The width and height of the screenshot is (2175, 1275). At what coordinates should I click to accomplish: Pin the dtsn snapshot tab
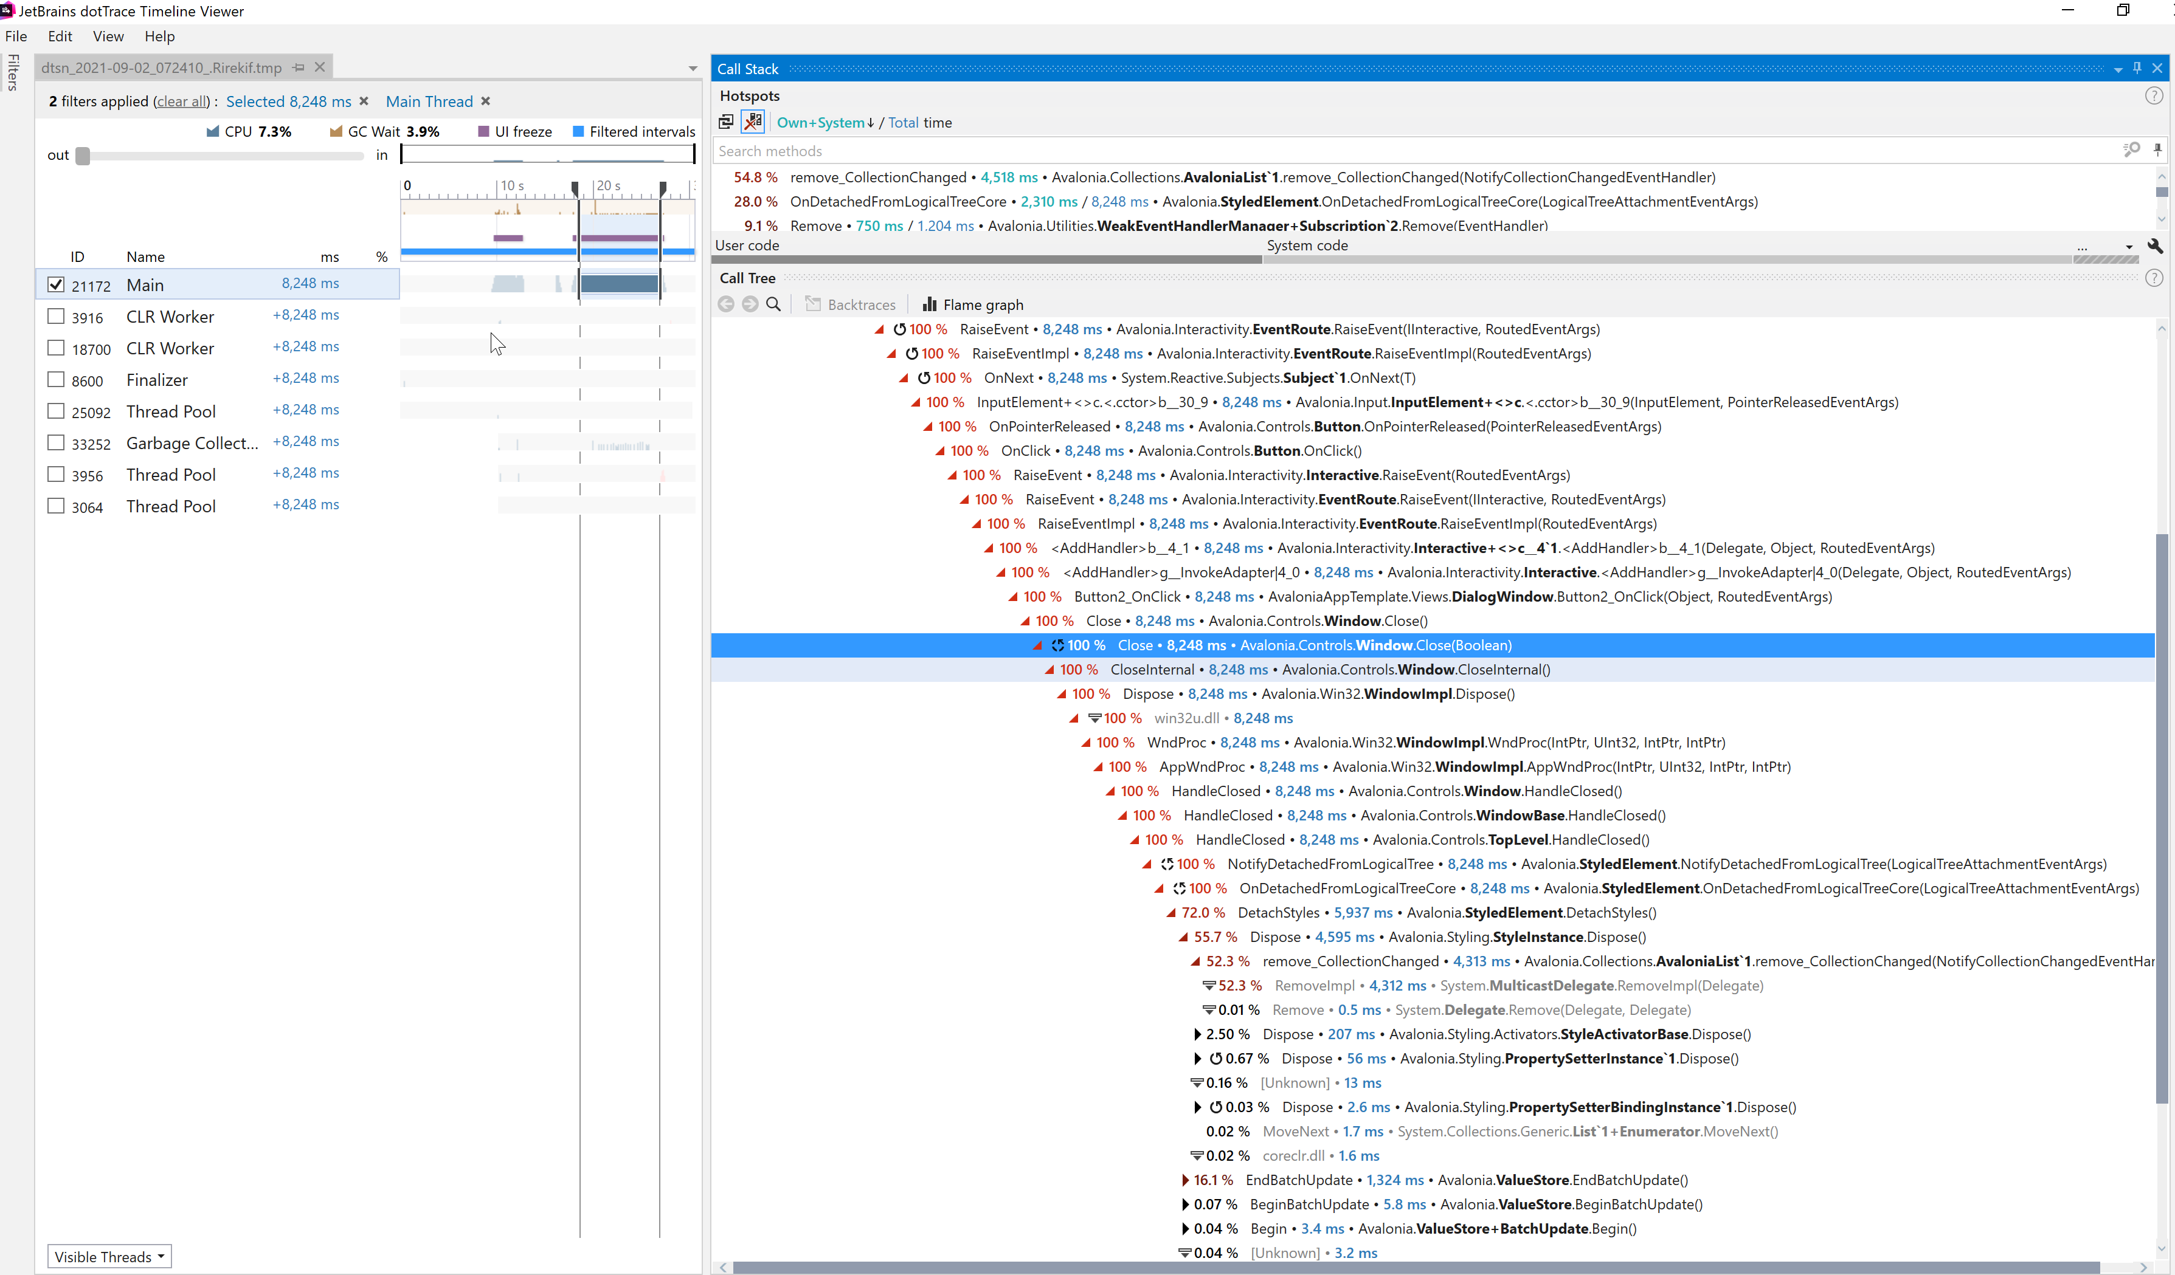299,67
